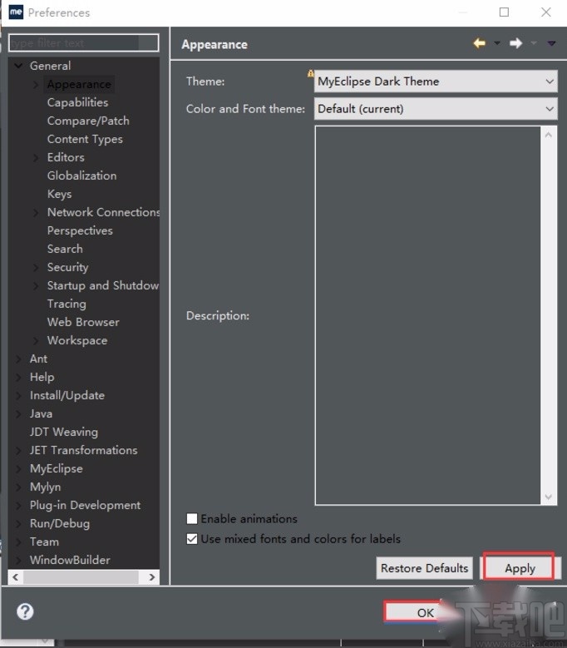The image size is (567, 648).
Task: Select JDT Weaving in the tree
Action: point(64,432)
